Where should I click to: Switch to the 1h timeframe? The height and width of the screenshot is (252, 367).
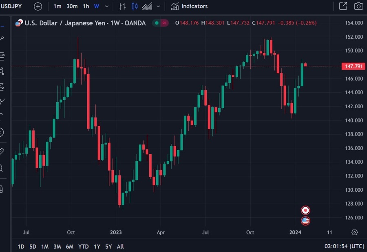[86, 7]
